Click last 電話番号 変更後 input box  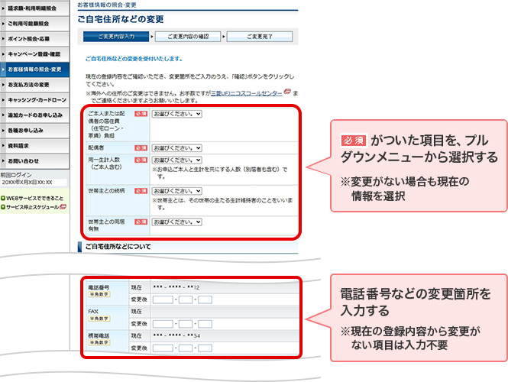(205, 299)
